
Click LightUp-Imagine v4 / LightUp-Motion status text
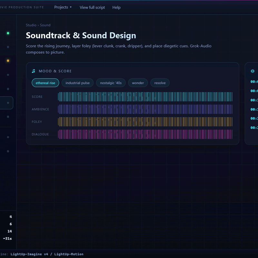point(47,254)
